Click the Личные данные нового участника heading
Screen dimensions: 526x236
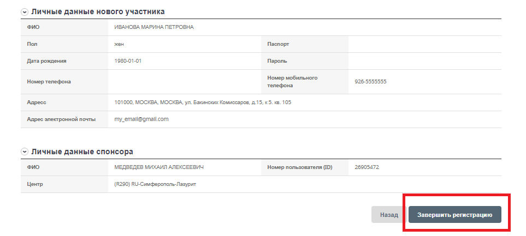pyautogui.click(x=98, y=11)
